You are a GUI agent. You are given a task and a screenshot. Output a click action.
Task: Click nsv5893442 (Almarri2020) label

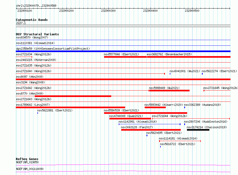pos(164,105)
